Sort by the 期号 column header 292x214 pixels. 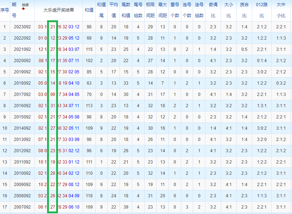click(x=14, y=10)
